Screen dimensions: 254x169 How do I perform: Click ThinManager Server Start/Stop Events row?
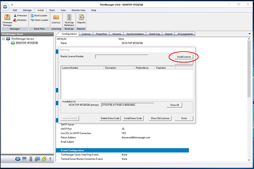(123, 155)
